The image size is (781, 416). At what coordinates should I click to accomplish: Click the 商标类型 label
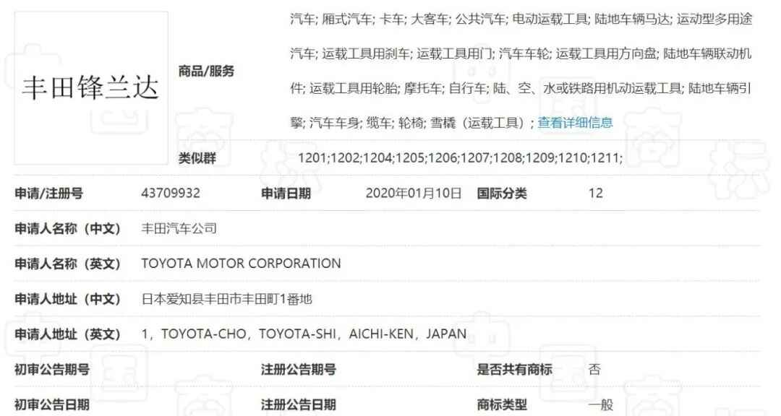coord(502,404)
